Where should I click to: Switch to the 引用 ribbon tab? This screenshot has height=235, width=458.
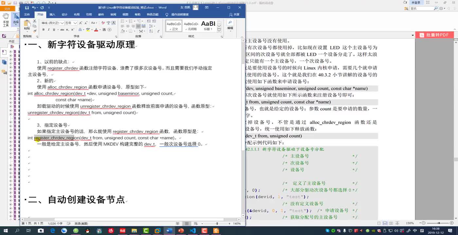[89, 14]
